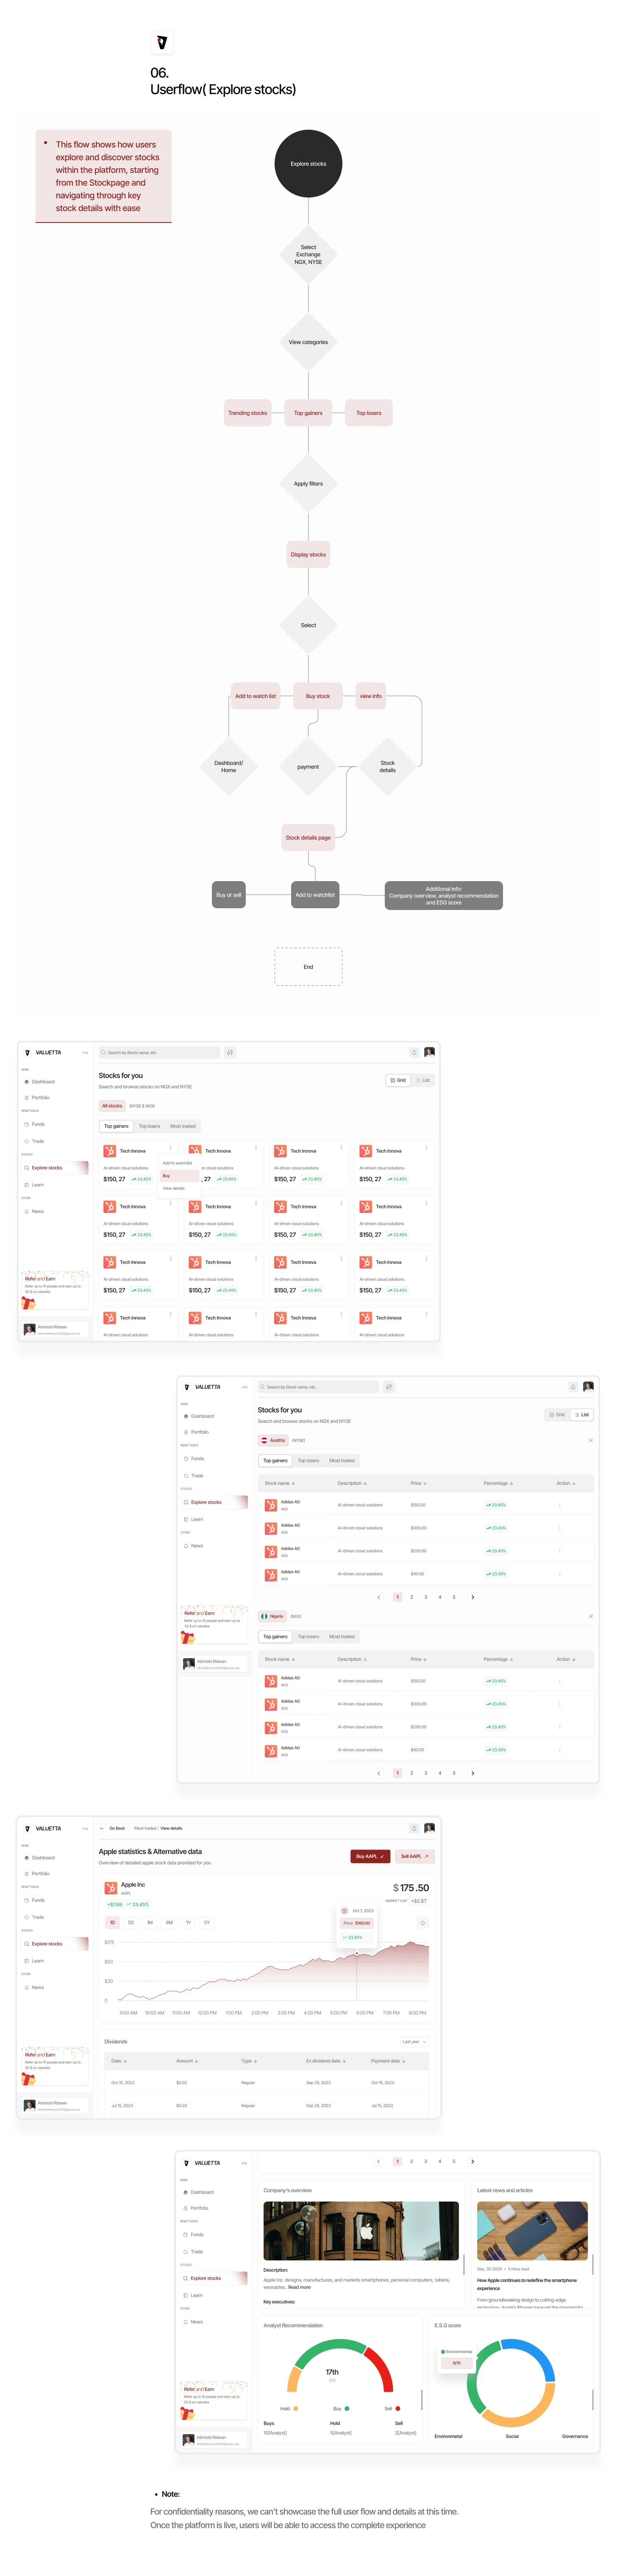Image resolution: width=617 pixels, height=2576 pixels.
Task: Select Top losers tab in the grid view screen
Action: click(x=149, y=1127)
